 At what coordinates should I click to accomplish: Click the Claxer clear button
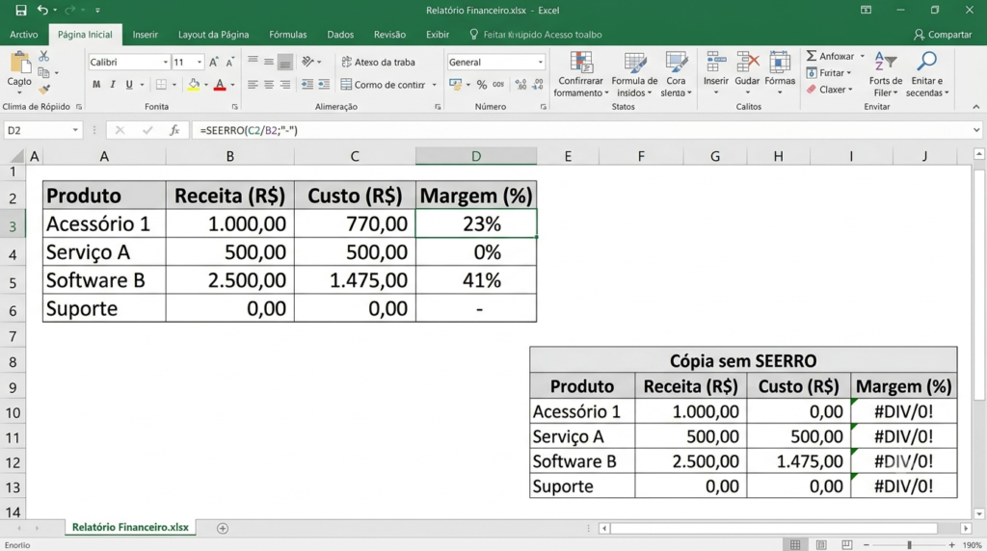tap(830, 90)
